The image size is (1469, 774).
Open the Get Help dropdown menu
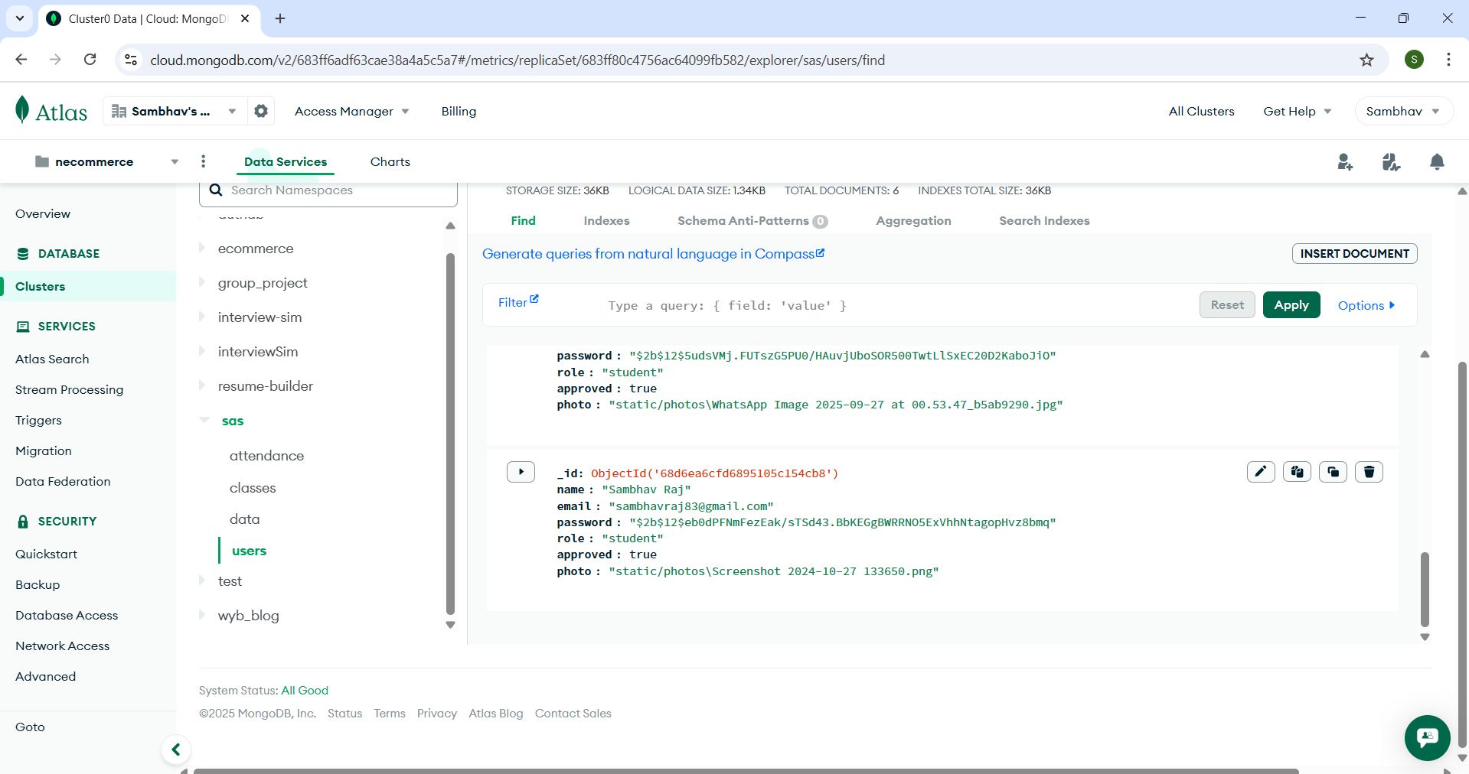tap(1297, 112)
